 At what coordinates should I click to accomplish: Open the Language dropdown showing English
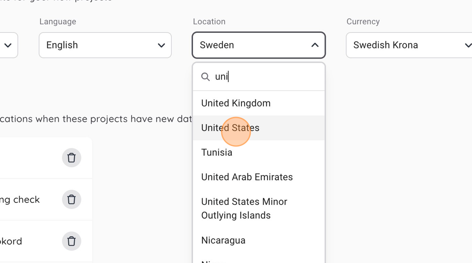[105, 45]
